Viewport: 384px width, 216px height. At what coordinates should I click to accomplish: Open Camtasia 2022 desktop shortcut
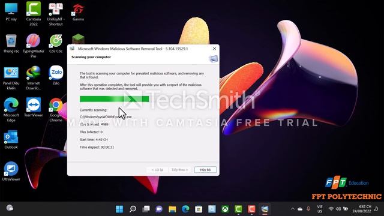coord(34,14)
